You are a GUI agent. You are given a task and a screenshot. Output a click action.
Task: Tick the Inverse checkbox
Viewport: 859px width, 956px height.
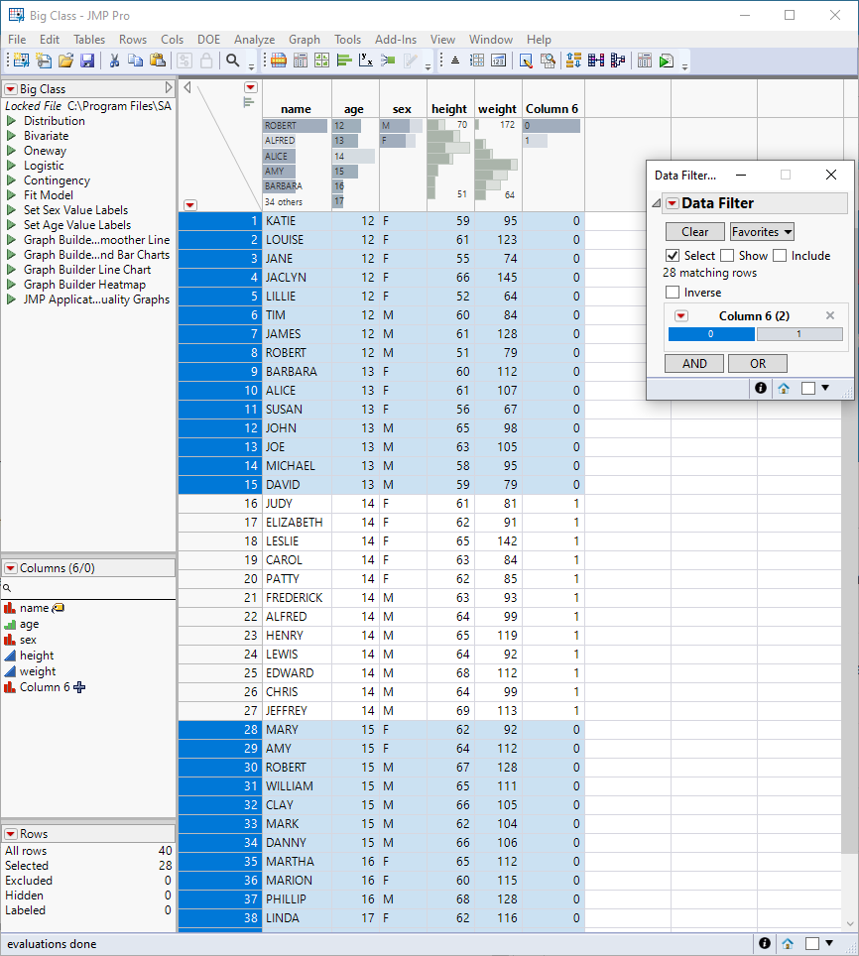pyautogui.click(x=673, y=293)
